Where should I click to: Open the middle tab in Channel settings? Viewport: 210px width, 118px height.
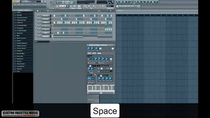94,53
